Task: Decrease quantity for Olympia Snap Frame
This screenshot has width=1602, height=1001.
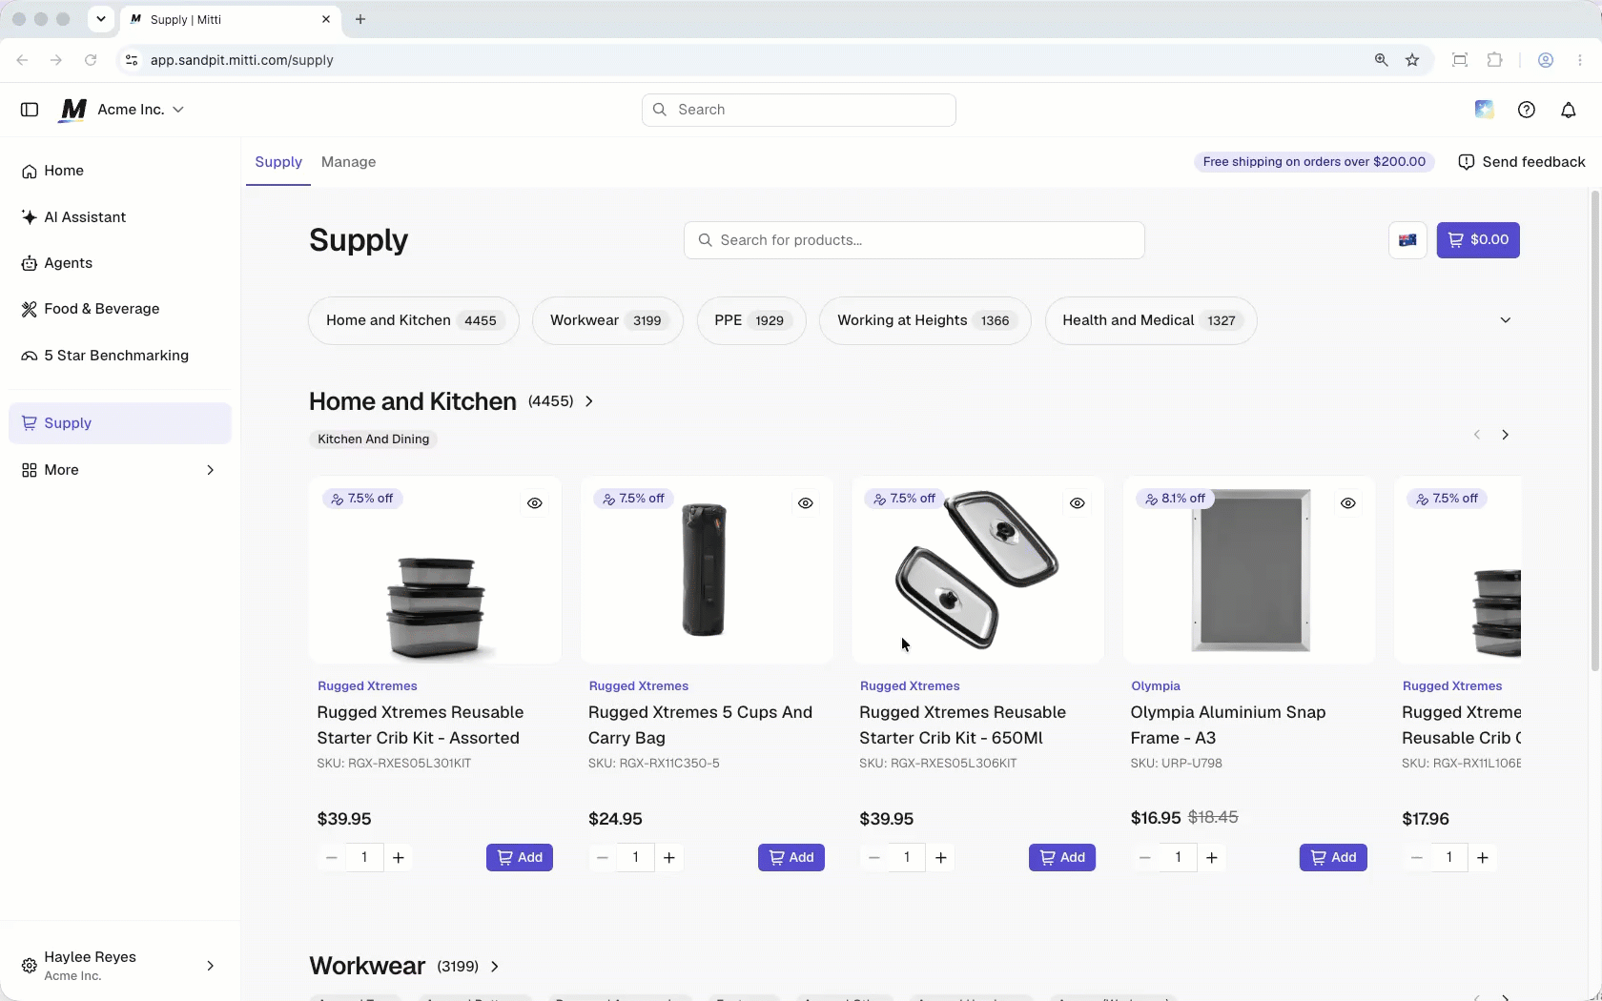Action: 1144,858
